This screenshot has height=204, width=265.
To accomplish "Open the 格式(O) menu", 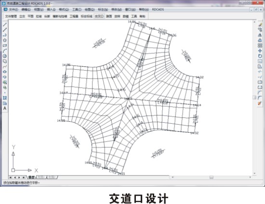I will (x=64, y=10).
